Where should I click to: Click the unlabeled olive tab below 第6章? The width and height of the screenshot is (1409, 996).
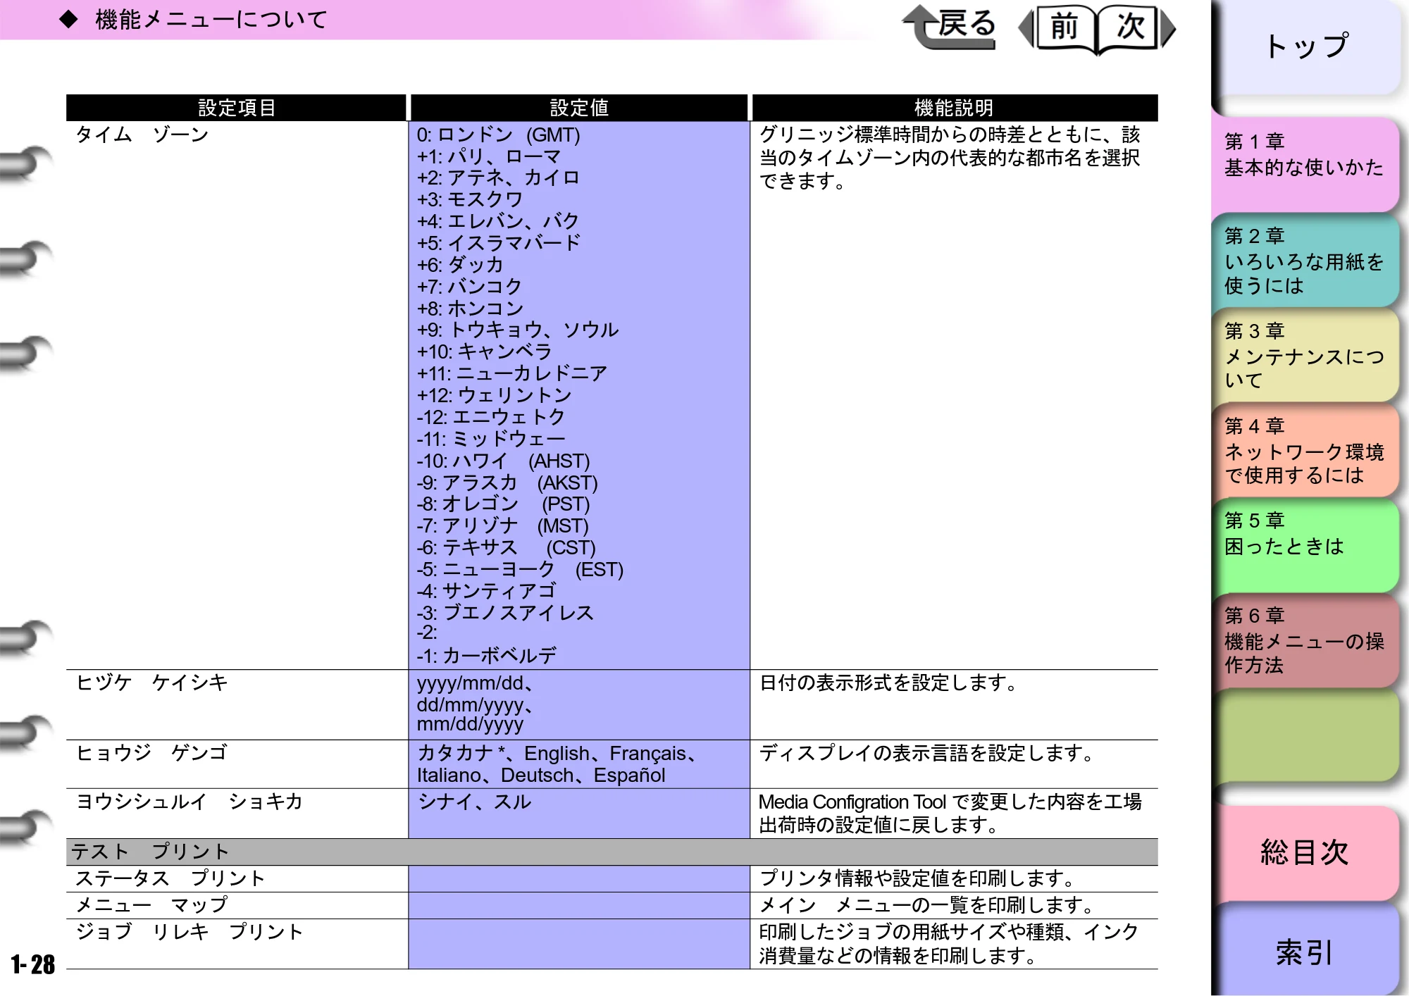pyautogui.click(x=1305, y=736)
